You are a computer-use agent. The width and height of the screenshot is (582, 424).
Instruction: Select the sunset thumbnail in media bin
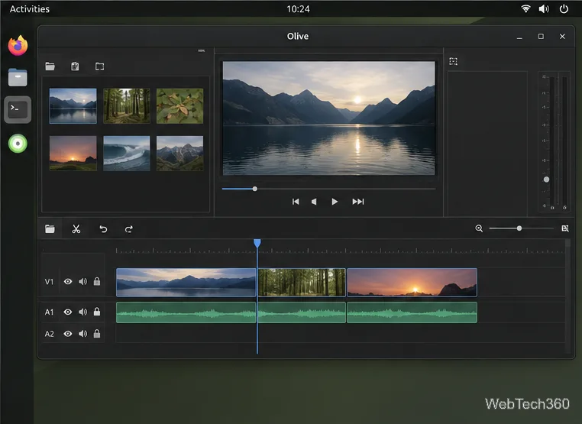click(73, 153)
